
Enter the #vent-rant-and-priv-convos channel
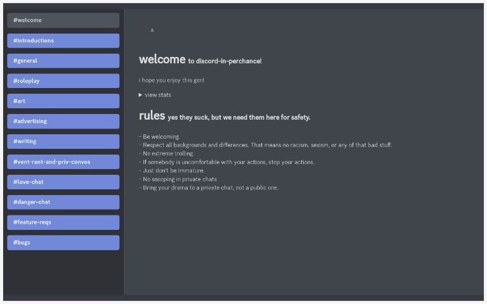pos(63,161)
